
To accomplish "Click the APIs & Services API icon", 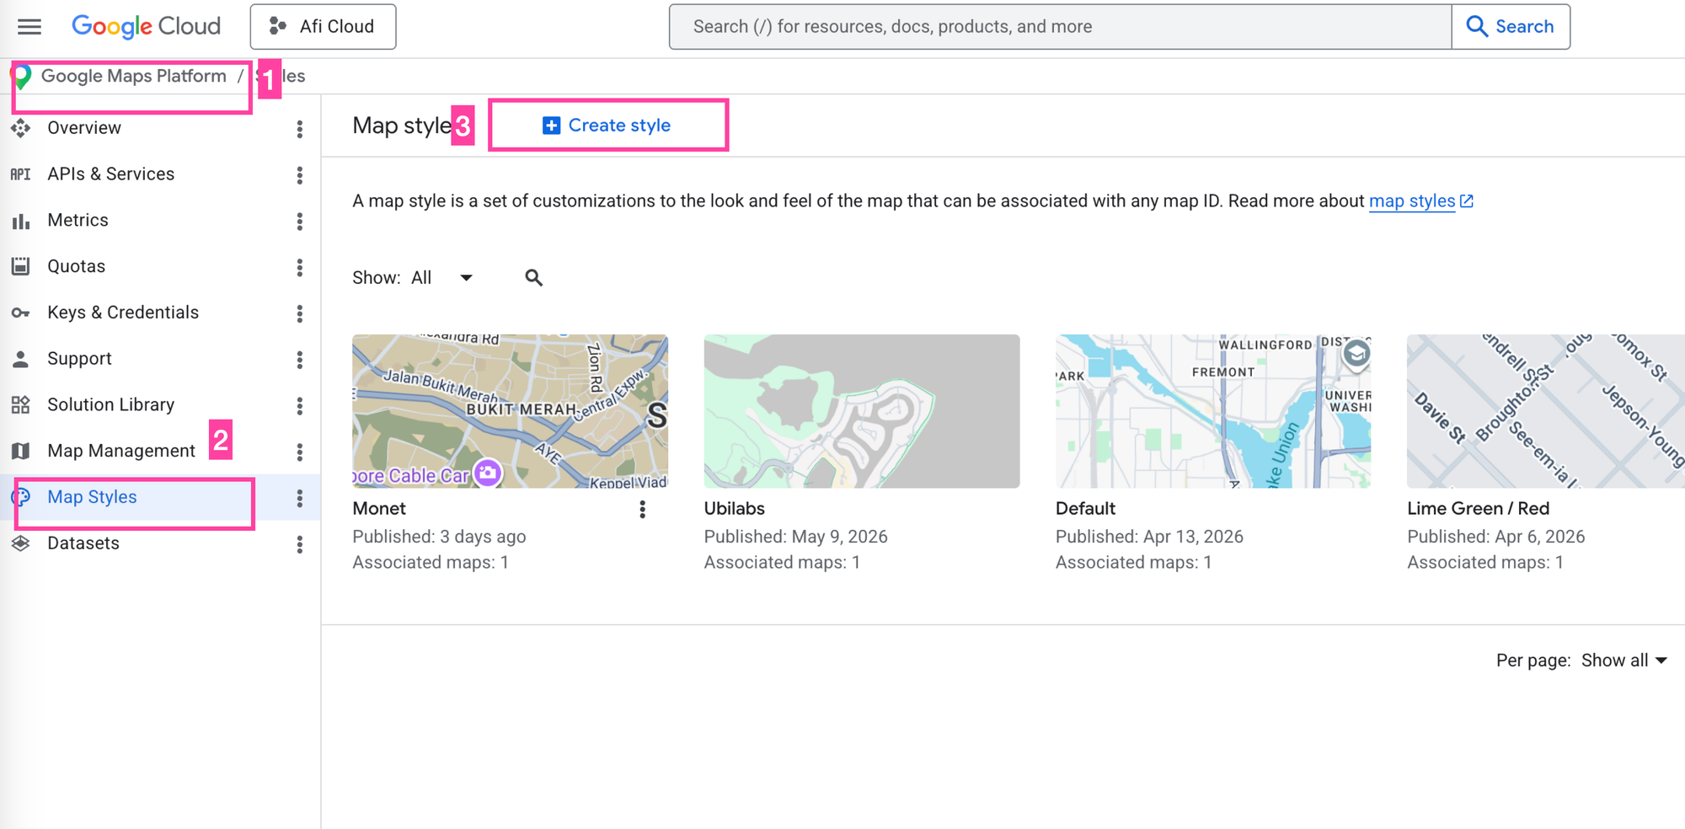I will click(21, 174).
